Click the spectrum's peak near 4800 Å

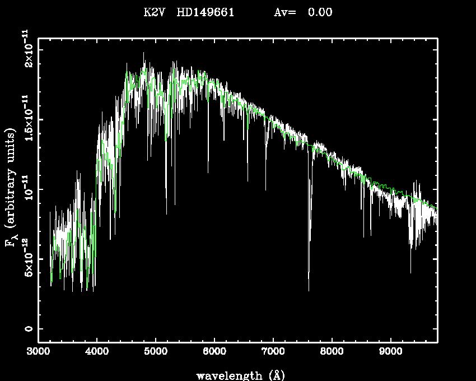(x=144, y=54)
